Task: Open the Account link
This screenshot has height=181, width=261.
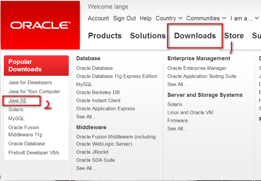Action: point(98,18)
